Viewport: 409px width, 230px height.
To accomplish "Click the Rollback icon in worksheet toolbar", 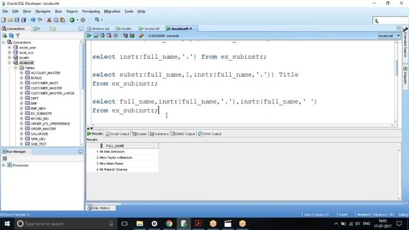I will coord(109,36).
